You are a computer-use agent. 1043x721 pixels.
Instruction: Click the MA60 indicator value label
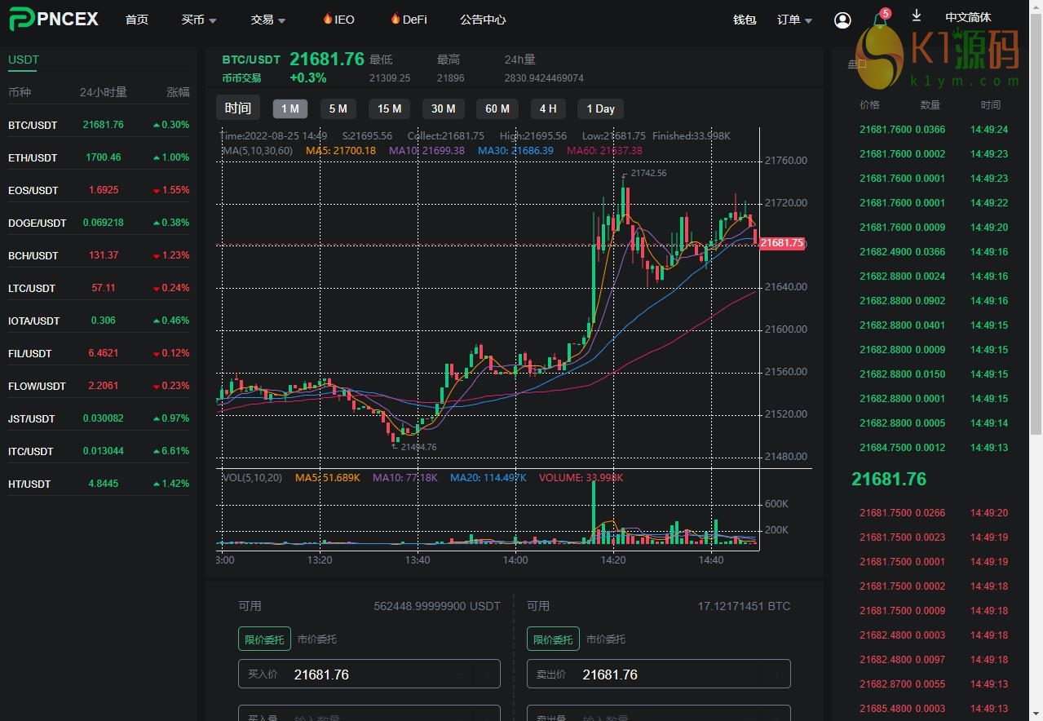[x=604, y=150]
